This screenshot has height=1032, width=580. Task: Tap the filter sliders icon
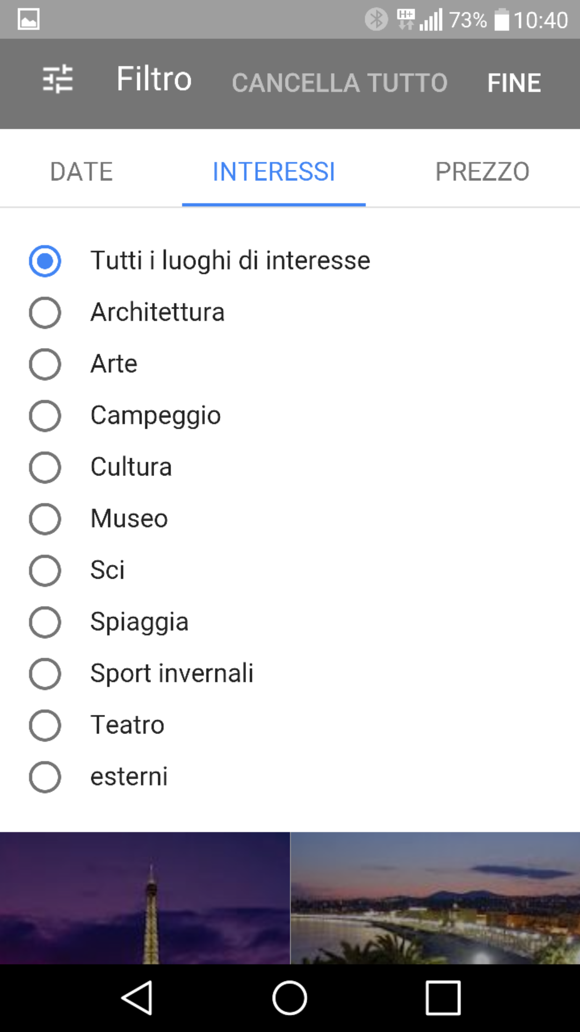[57, 79]
